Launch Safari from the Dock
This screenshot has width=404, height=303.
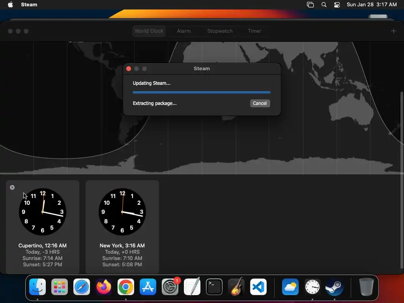[x=82, y=287]
